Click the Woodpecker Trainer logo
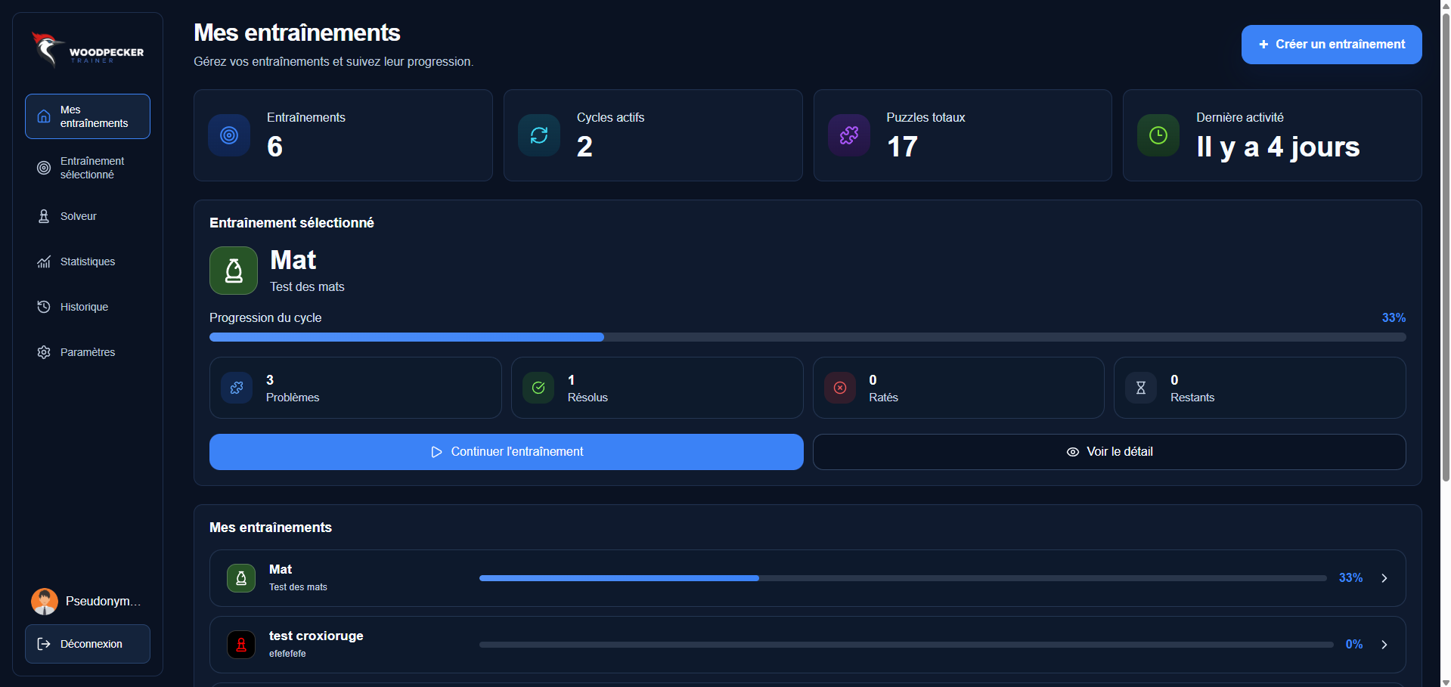 tap(88, 50)
